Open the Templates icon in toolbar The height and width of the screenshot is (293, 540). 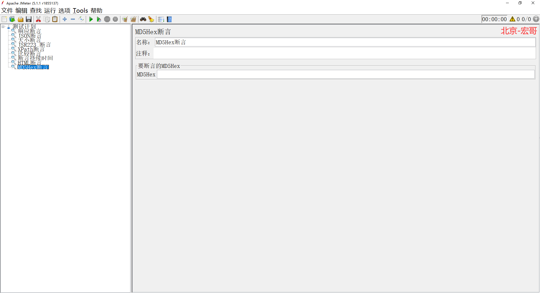12,19
